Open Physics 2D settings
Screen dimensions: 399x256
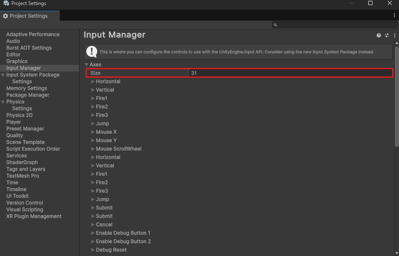point(19,115)
